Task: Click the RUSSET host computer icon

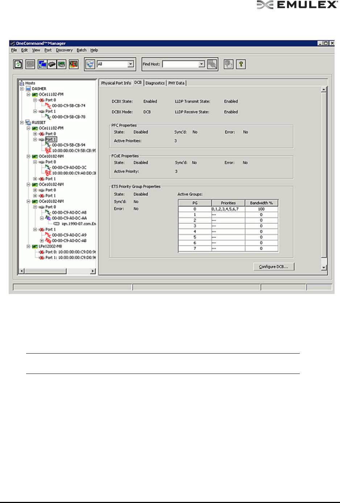Action: click(28, 123)
